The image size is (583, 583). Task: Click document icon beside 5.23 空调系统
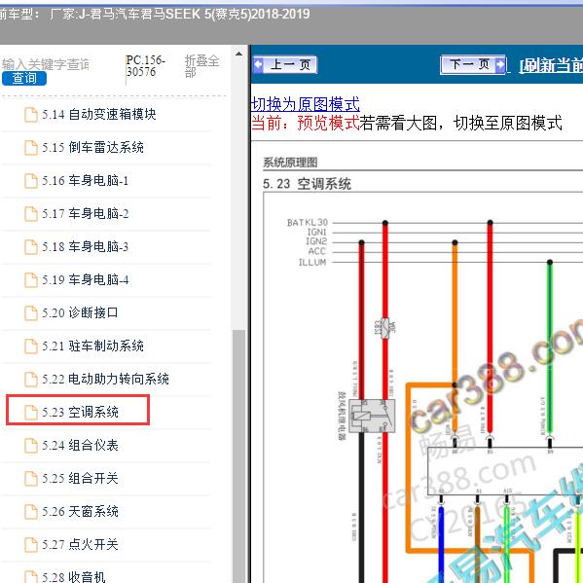point(31,413)
